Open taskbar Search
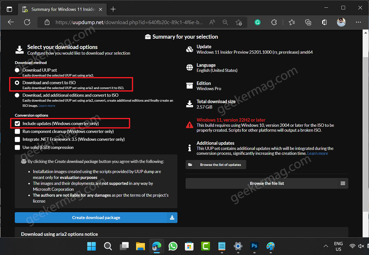Image resolution: width=369 pixels, height=255 pixels. point(108,246)
